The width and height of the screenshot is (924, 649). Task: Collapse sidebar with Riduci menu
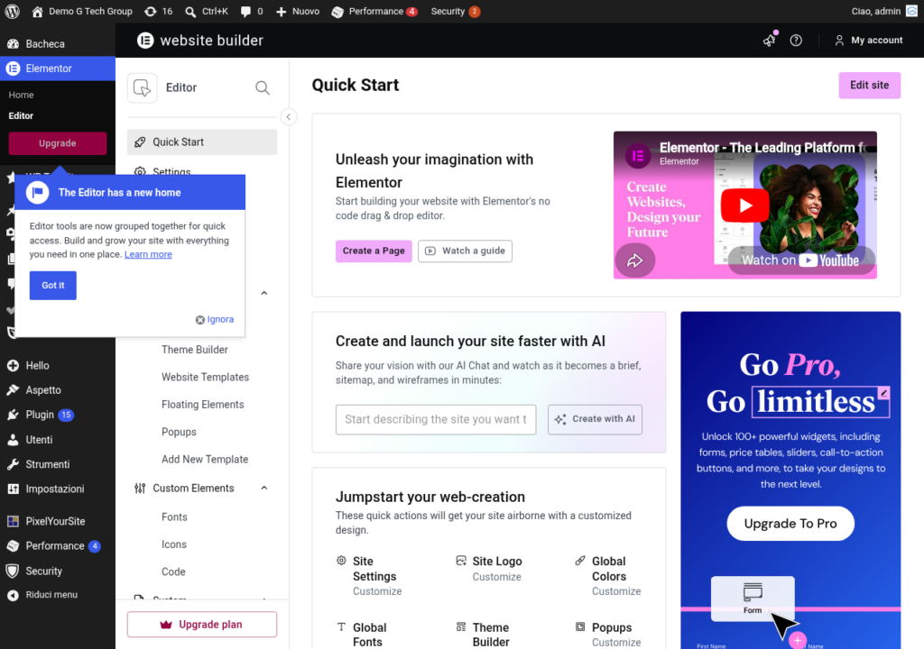pyautogui.click(x=58, y=595)
